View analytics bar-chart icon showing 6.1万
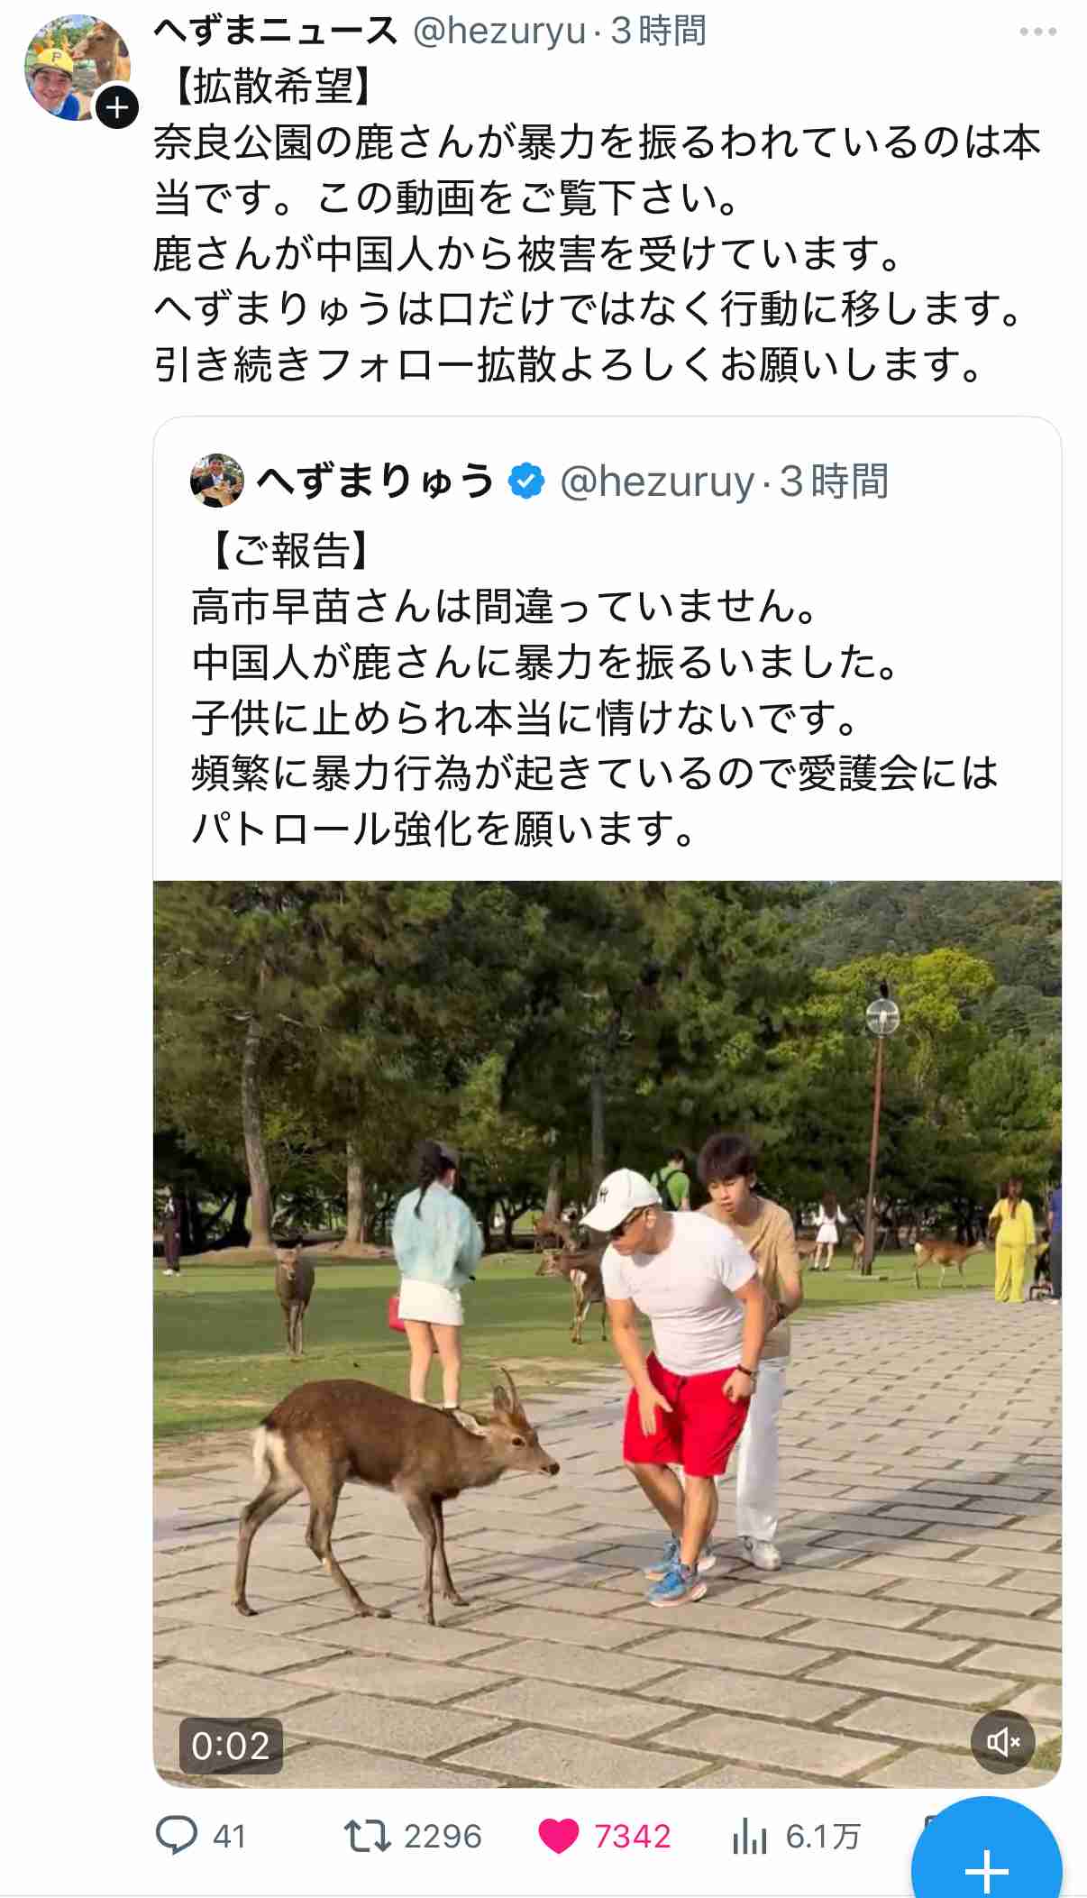Image resolution: width=1087 pixels, height=1898 pixels. coord(749,1836)
